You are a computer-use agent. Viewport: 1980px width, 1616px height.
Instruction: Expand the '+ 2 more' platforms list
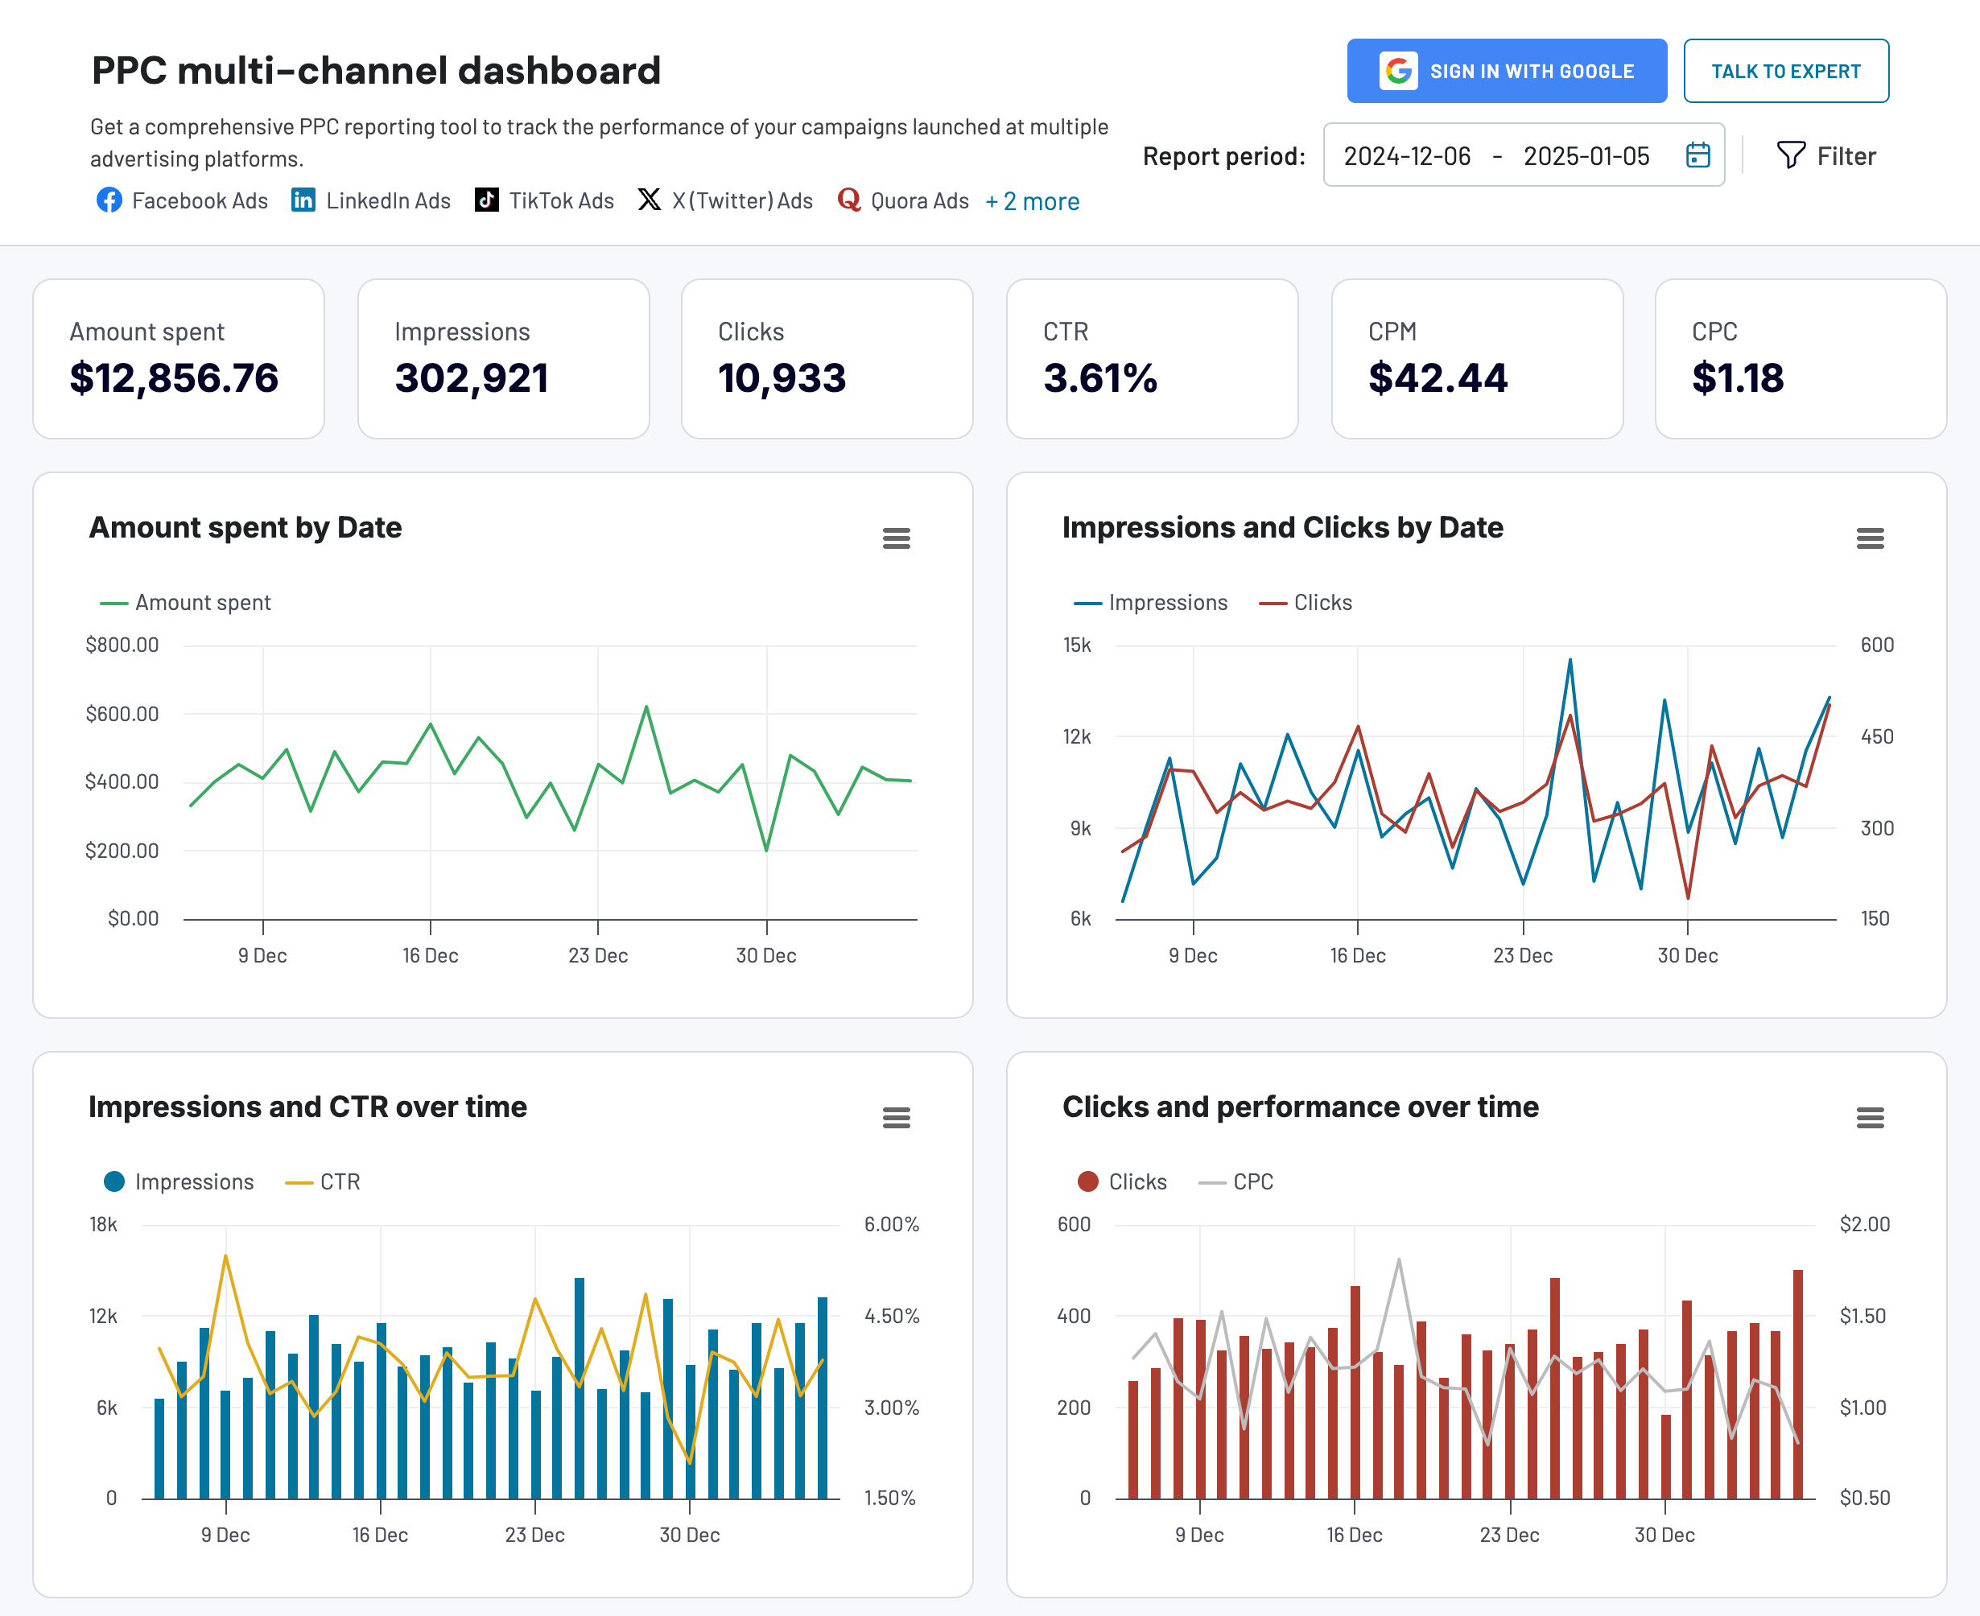point(1033,201)
